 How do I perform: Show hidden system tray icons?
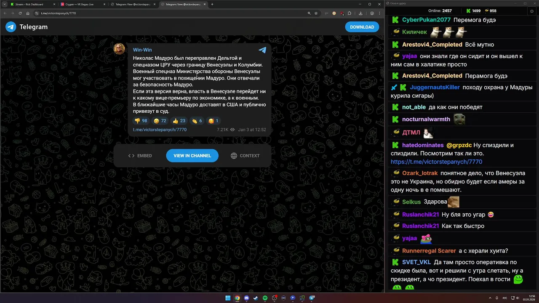click(x=489, y=298)
